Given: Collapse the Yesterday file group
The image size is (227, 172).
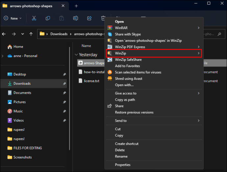Looking at the screenshot, I should point(76,55).
